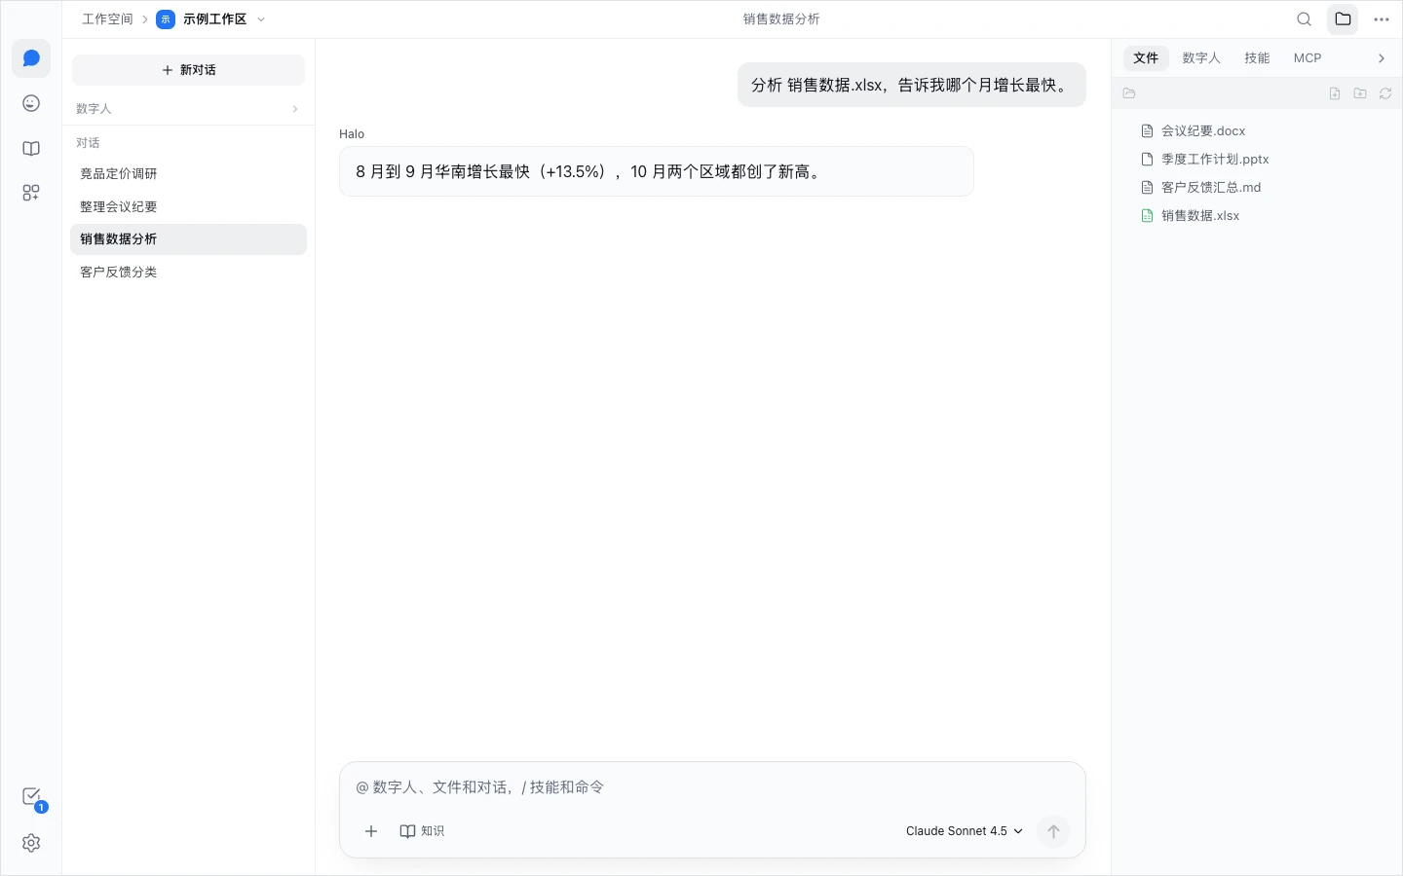1403x876 pixels.
Task: Open the settings gear icon
Action: point(31,843)
